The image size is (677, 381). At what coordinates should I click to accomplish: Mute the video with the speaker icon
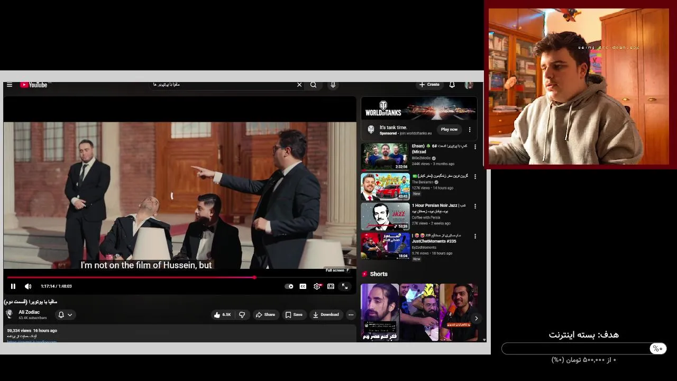(x=28, y=286)
